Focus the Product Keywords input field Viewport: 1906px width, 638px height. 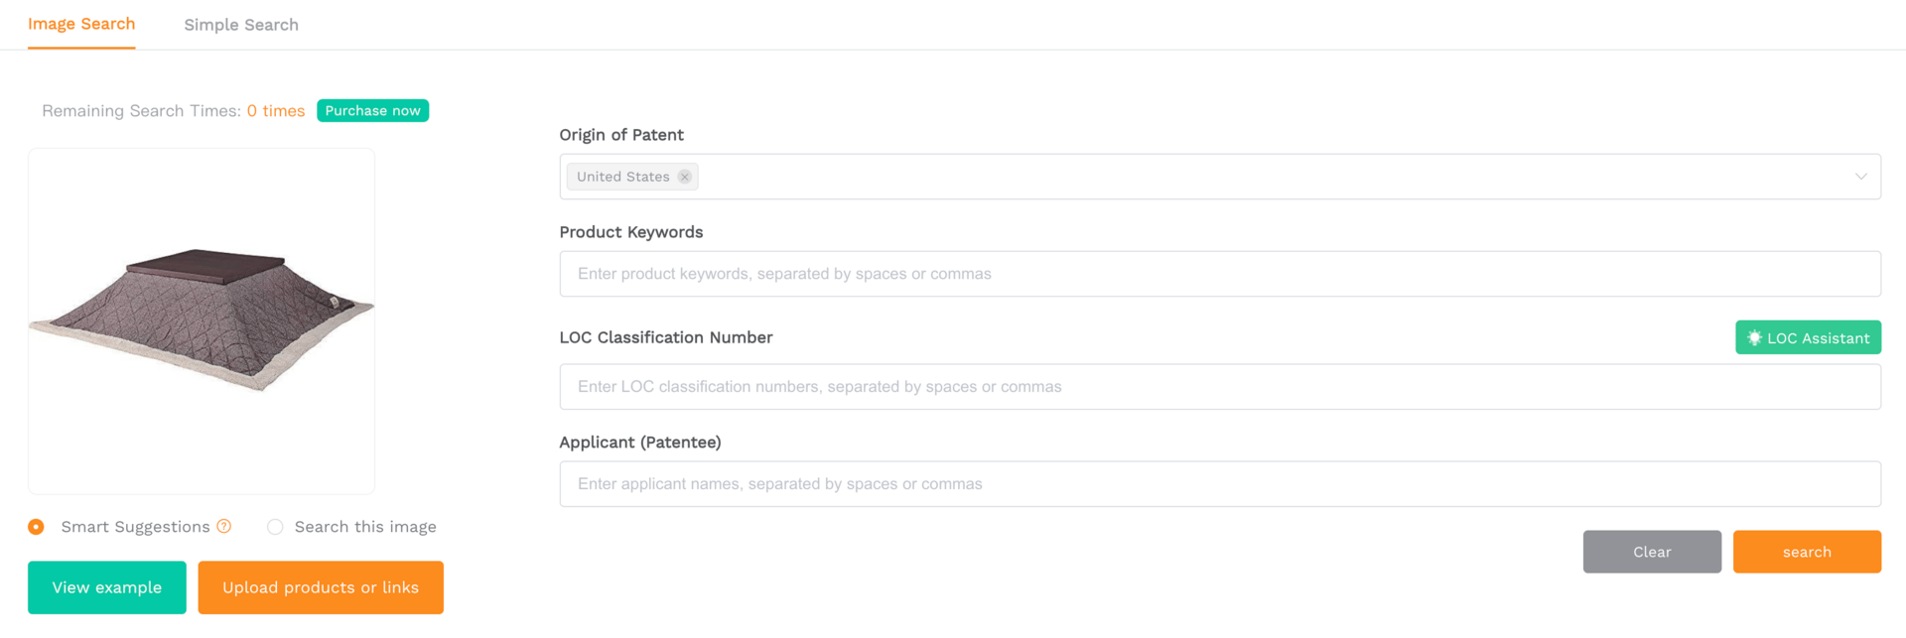click(x=1220, y=274)
